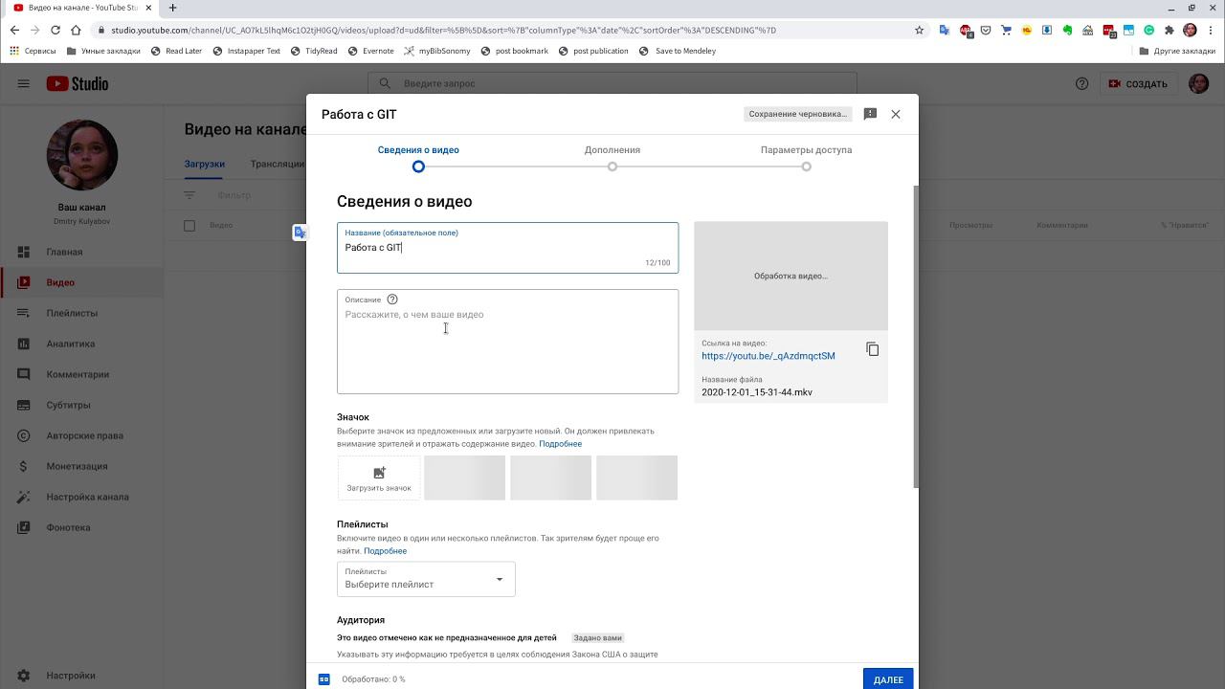Click the Evernote elephant extension icon

tap(1067, 30)
